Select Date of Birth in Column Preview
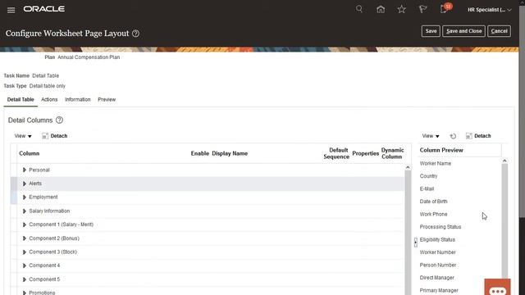The width and height of the screenshot is (525, 295). click(x=433, y=202)
